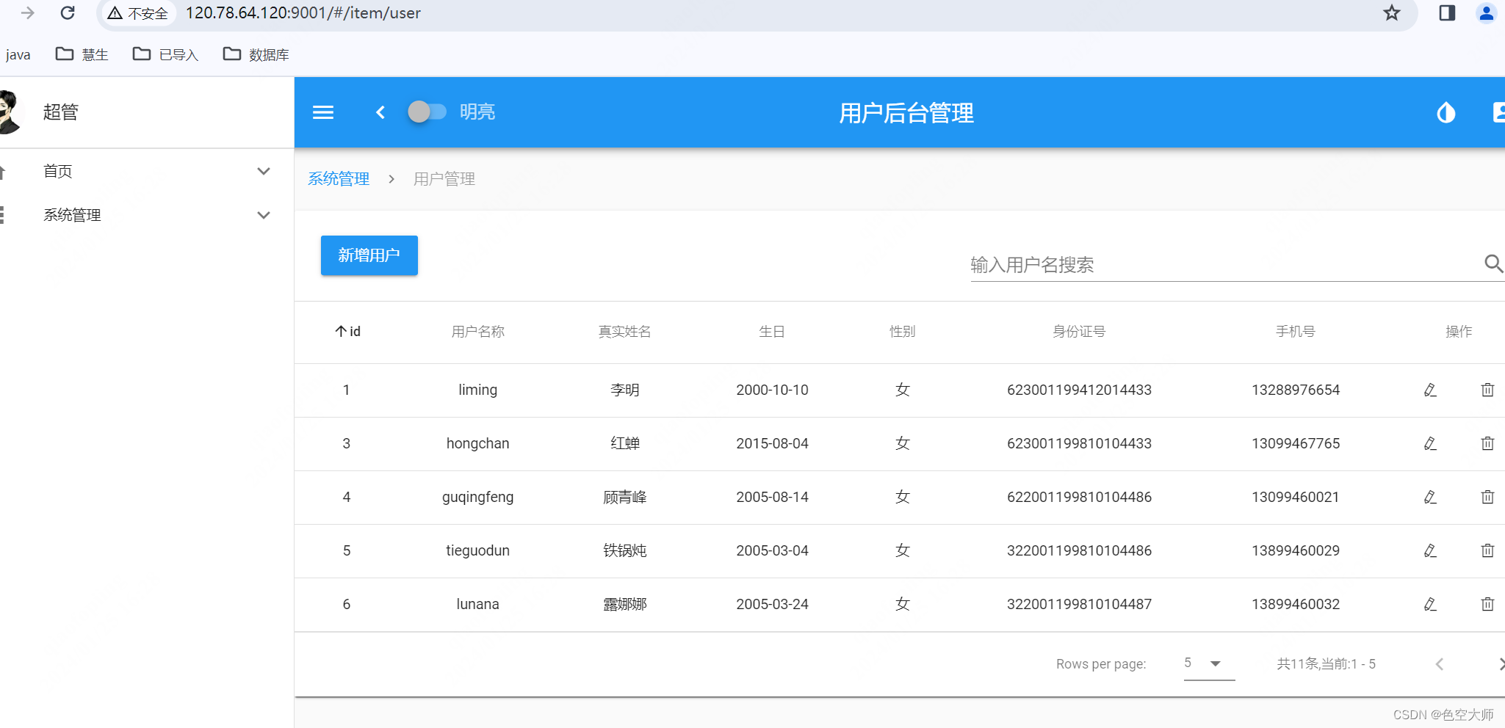
Task: Click the 性别 column header
Action: coord(903,332)
